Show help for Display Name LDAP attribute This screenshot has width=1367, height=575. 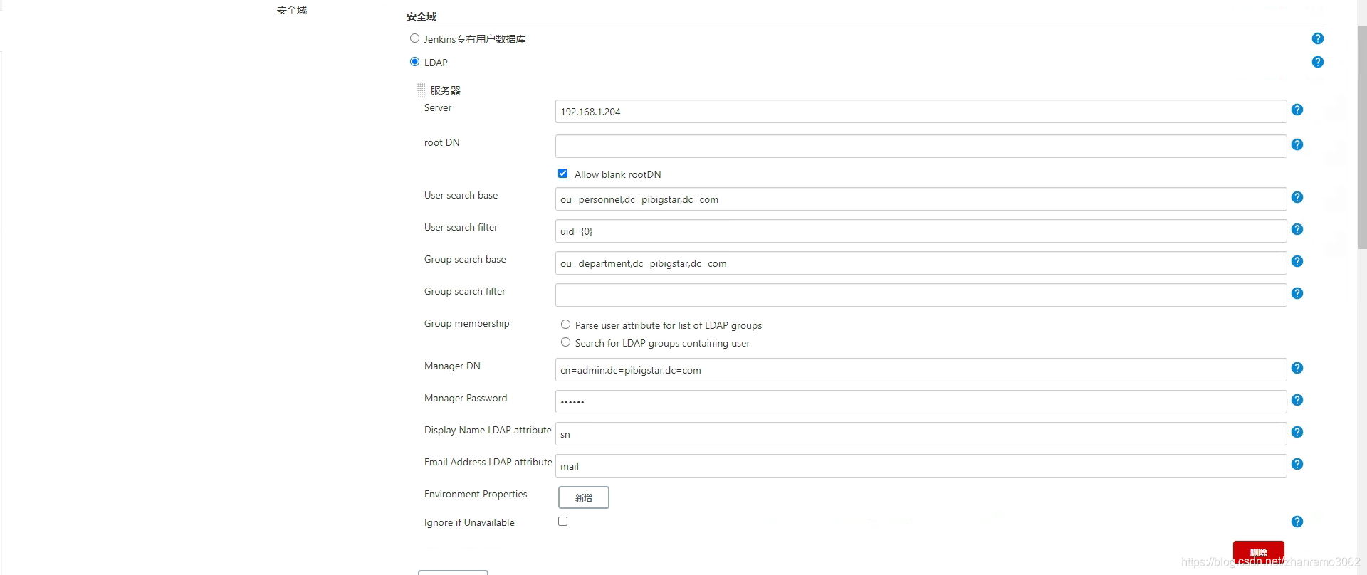point(1297,432)
